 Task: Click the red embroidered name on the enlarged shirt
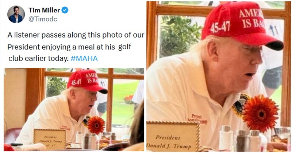click(x=197, y=119)
